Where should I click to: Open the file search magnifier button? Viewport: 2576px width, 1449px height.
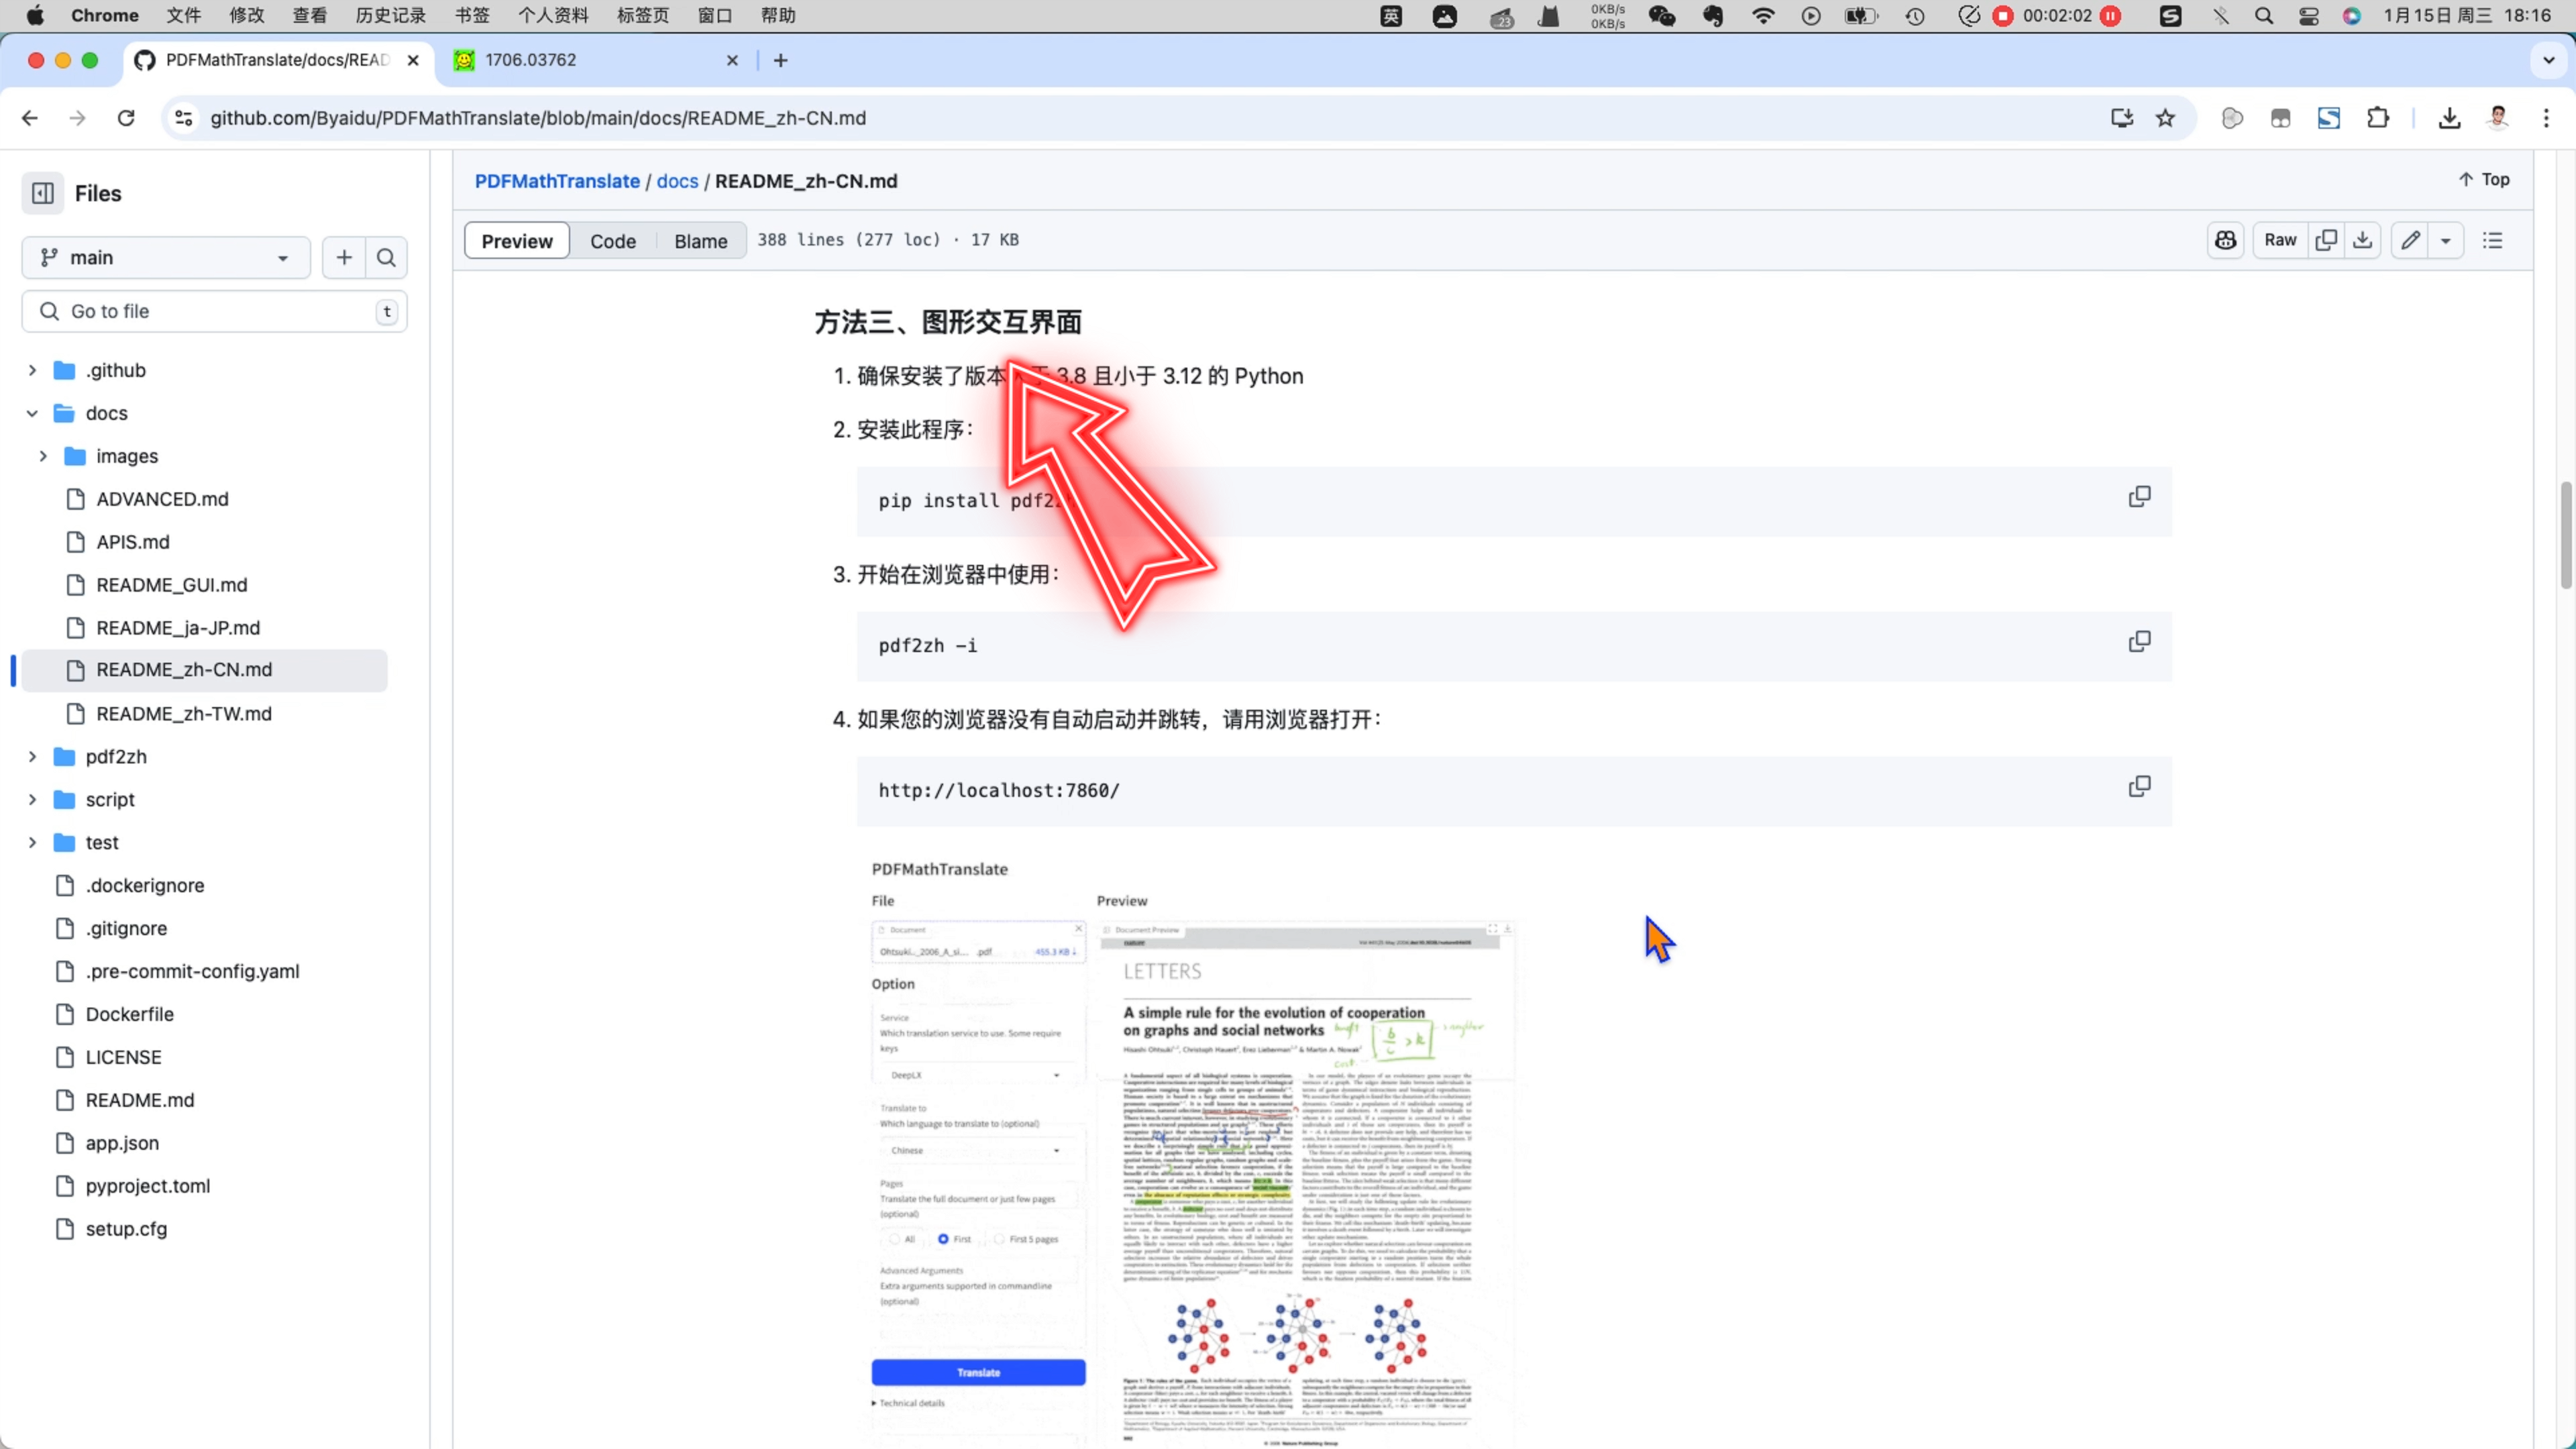coord(386,258)
